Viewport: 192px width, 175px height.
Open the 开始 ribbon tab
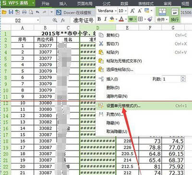click(x=46, y=3)
